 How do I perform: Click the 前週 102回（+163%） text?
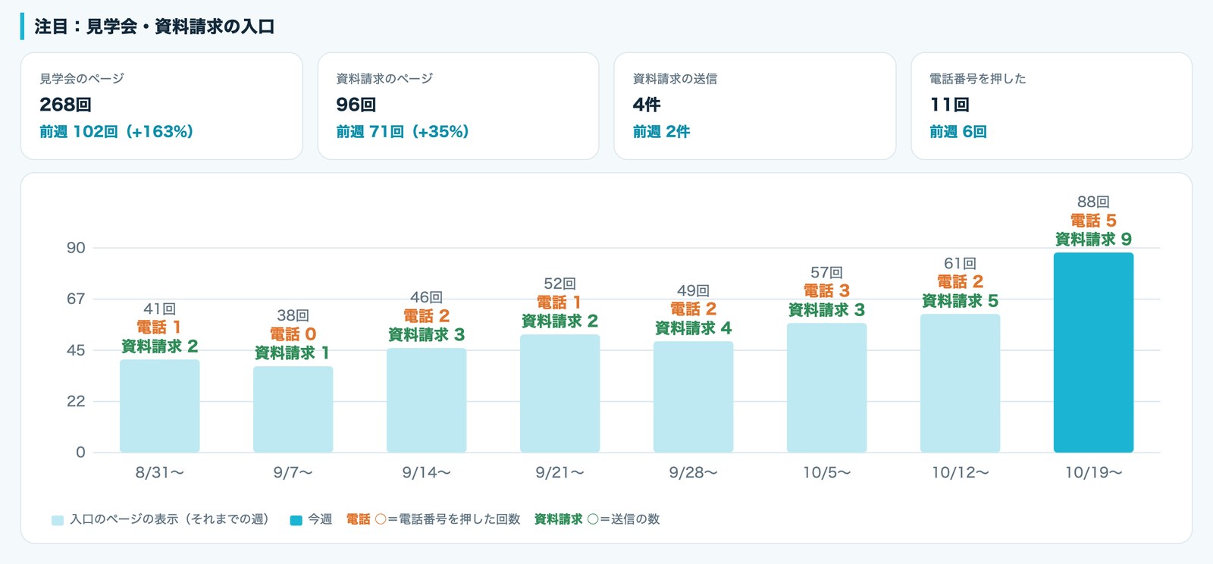117,132
